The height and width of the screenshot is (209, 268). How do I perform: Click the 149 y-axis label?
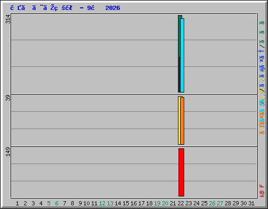(x=8, y=152)
